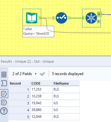Select CODE cell 10,238

[x=41, y=96]
